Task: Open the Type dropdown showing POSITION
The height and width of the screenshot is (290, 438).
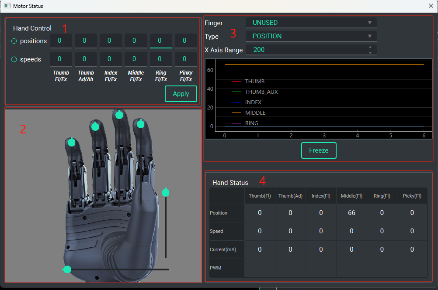Action: click(311, 36)
